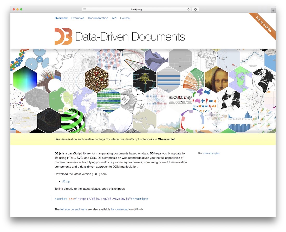Screen dimensions: 286x232
Task: Select the Overview nav tab
Action: (x=61, y=18)
